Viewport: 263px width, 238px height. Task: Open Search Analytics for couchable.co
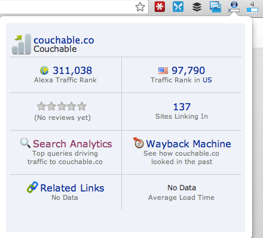(72, 144)
